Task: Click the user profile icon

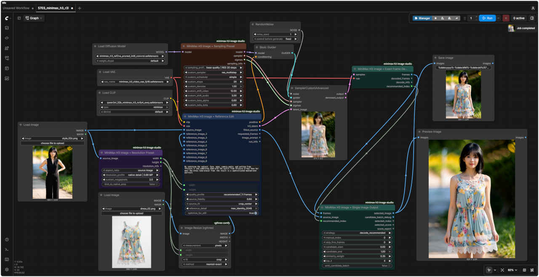Action: [533, 8]
